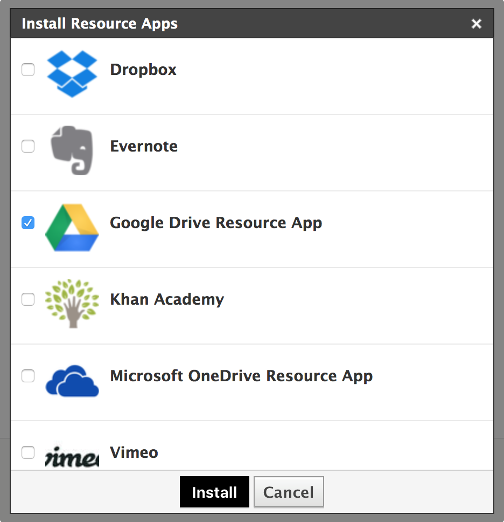Viewport: 504px width, 522px height.
Task: Select the Microsoft OneDrive Resource App checkbox
Action: (28, 376)
